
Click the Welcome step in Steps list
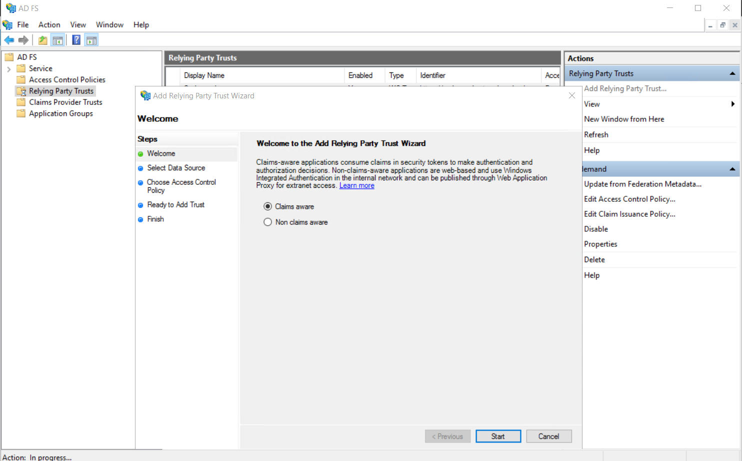pos(161,153)
